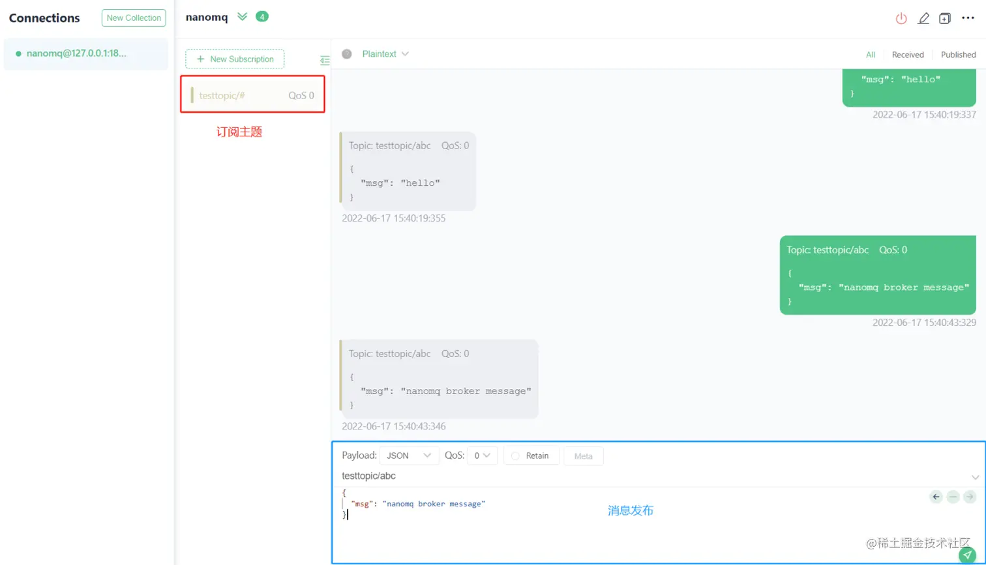This screenshot has width=986, height=565.
Task: Open the more options ellipsis menu
Action: 968,18
